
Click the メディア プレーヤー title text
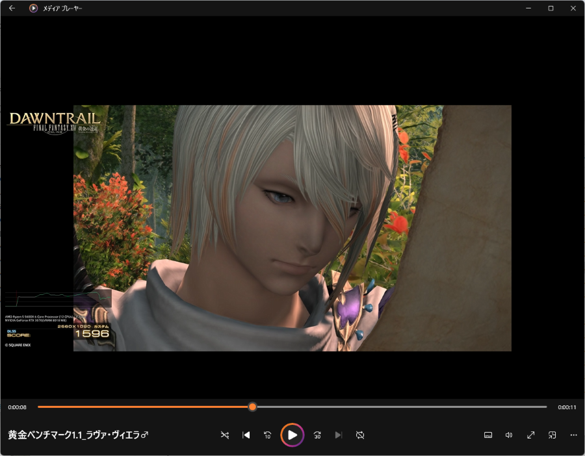click(62, 8)
